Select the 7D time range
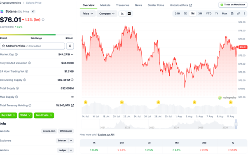Image resolution: width=248 pixels, height=155 pixels. click(x=185, y=14)
